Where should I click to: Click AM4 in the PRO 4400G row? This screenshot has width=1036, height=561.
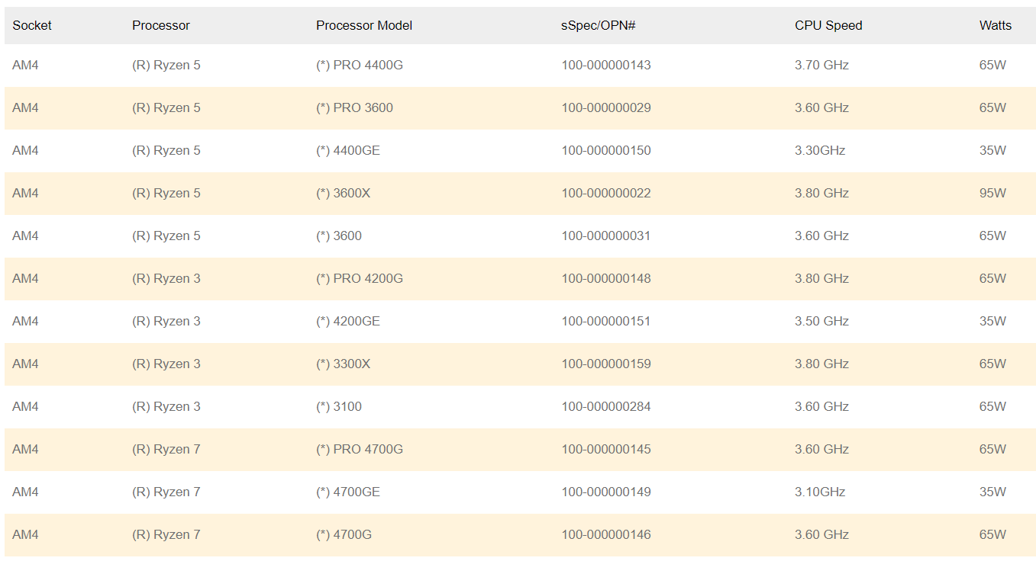point(25,66)
